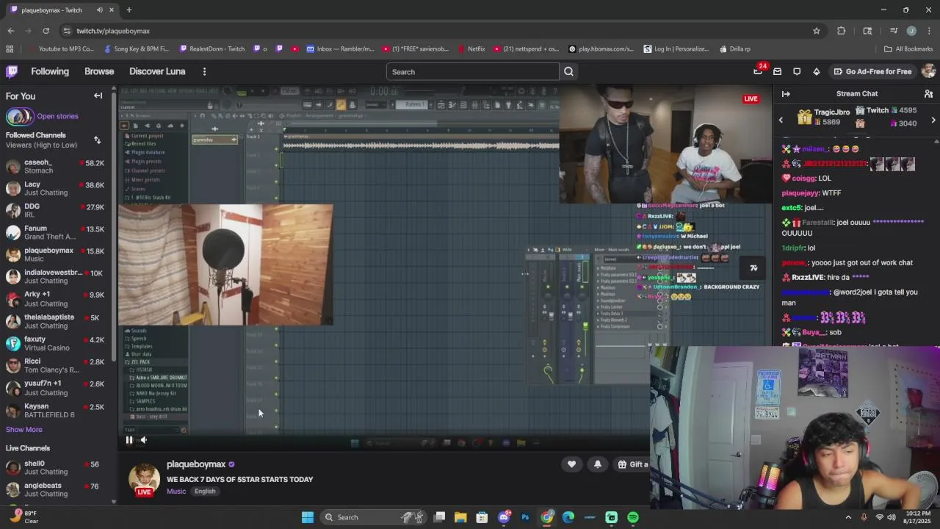Open Windows Start menu
940x529 pixels.
(x=308, y=517)
